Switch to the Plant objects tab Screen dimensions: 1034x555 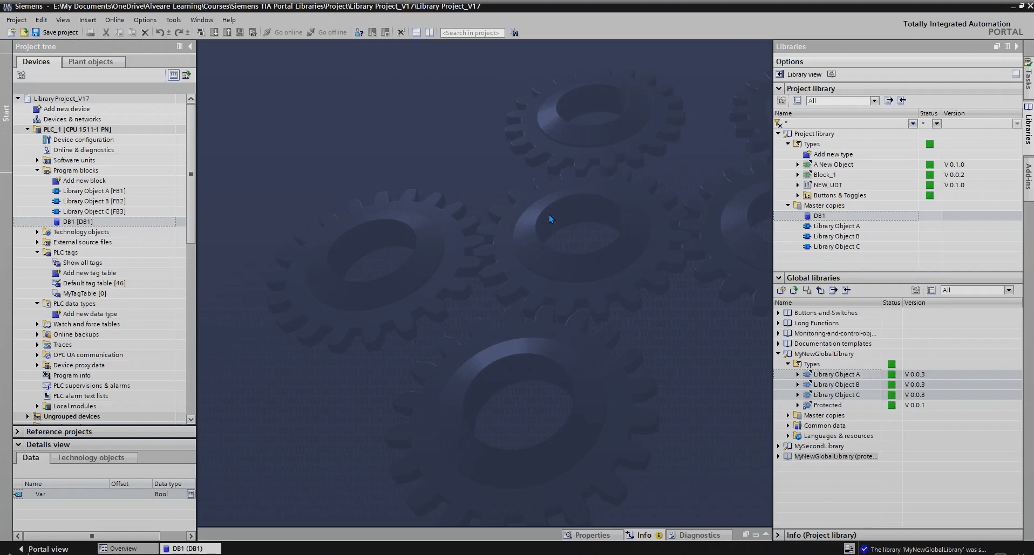pyautogui.click(x=91, y=61)
